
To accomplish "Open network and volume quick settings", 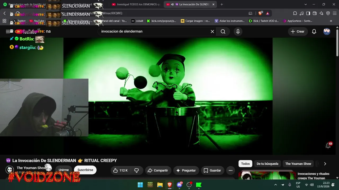I will [310, 185].
